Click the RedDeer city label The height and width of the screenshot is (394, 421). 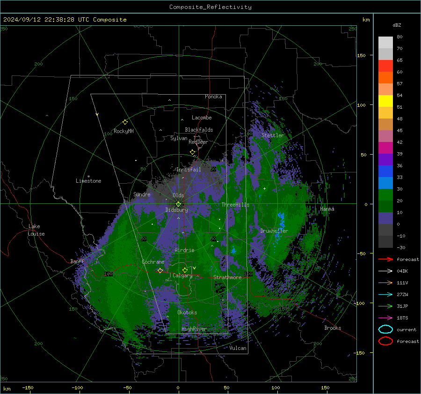[x=198, y=142]
